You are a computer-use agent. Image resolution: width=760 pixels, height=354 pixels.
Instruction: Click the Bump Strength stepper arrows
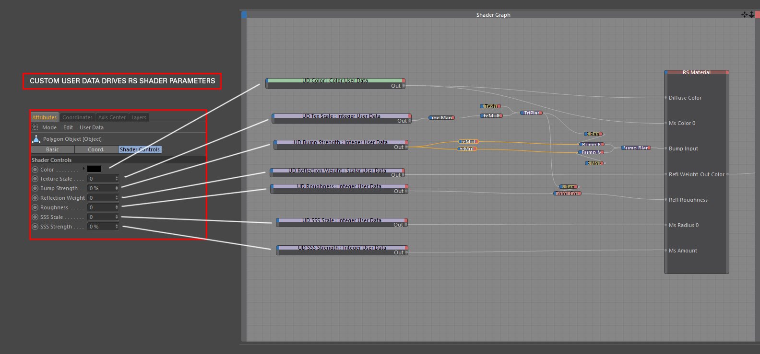click(x=117, y=188)
